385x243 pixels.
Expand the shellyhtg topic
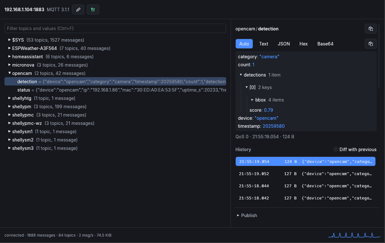(x=10, y=98)
